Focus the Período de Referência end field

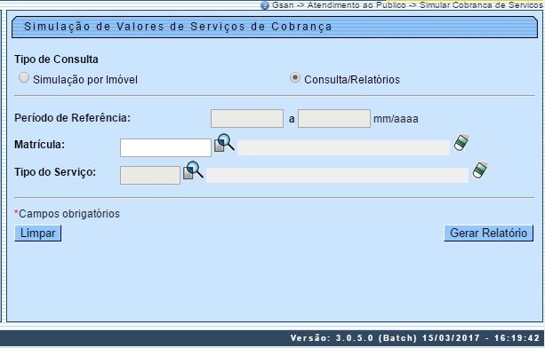click(334, 119)
